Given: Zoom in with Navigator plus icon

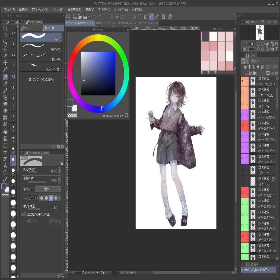Looking at the screenshot, I should pos(263,44).
